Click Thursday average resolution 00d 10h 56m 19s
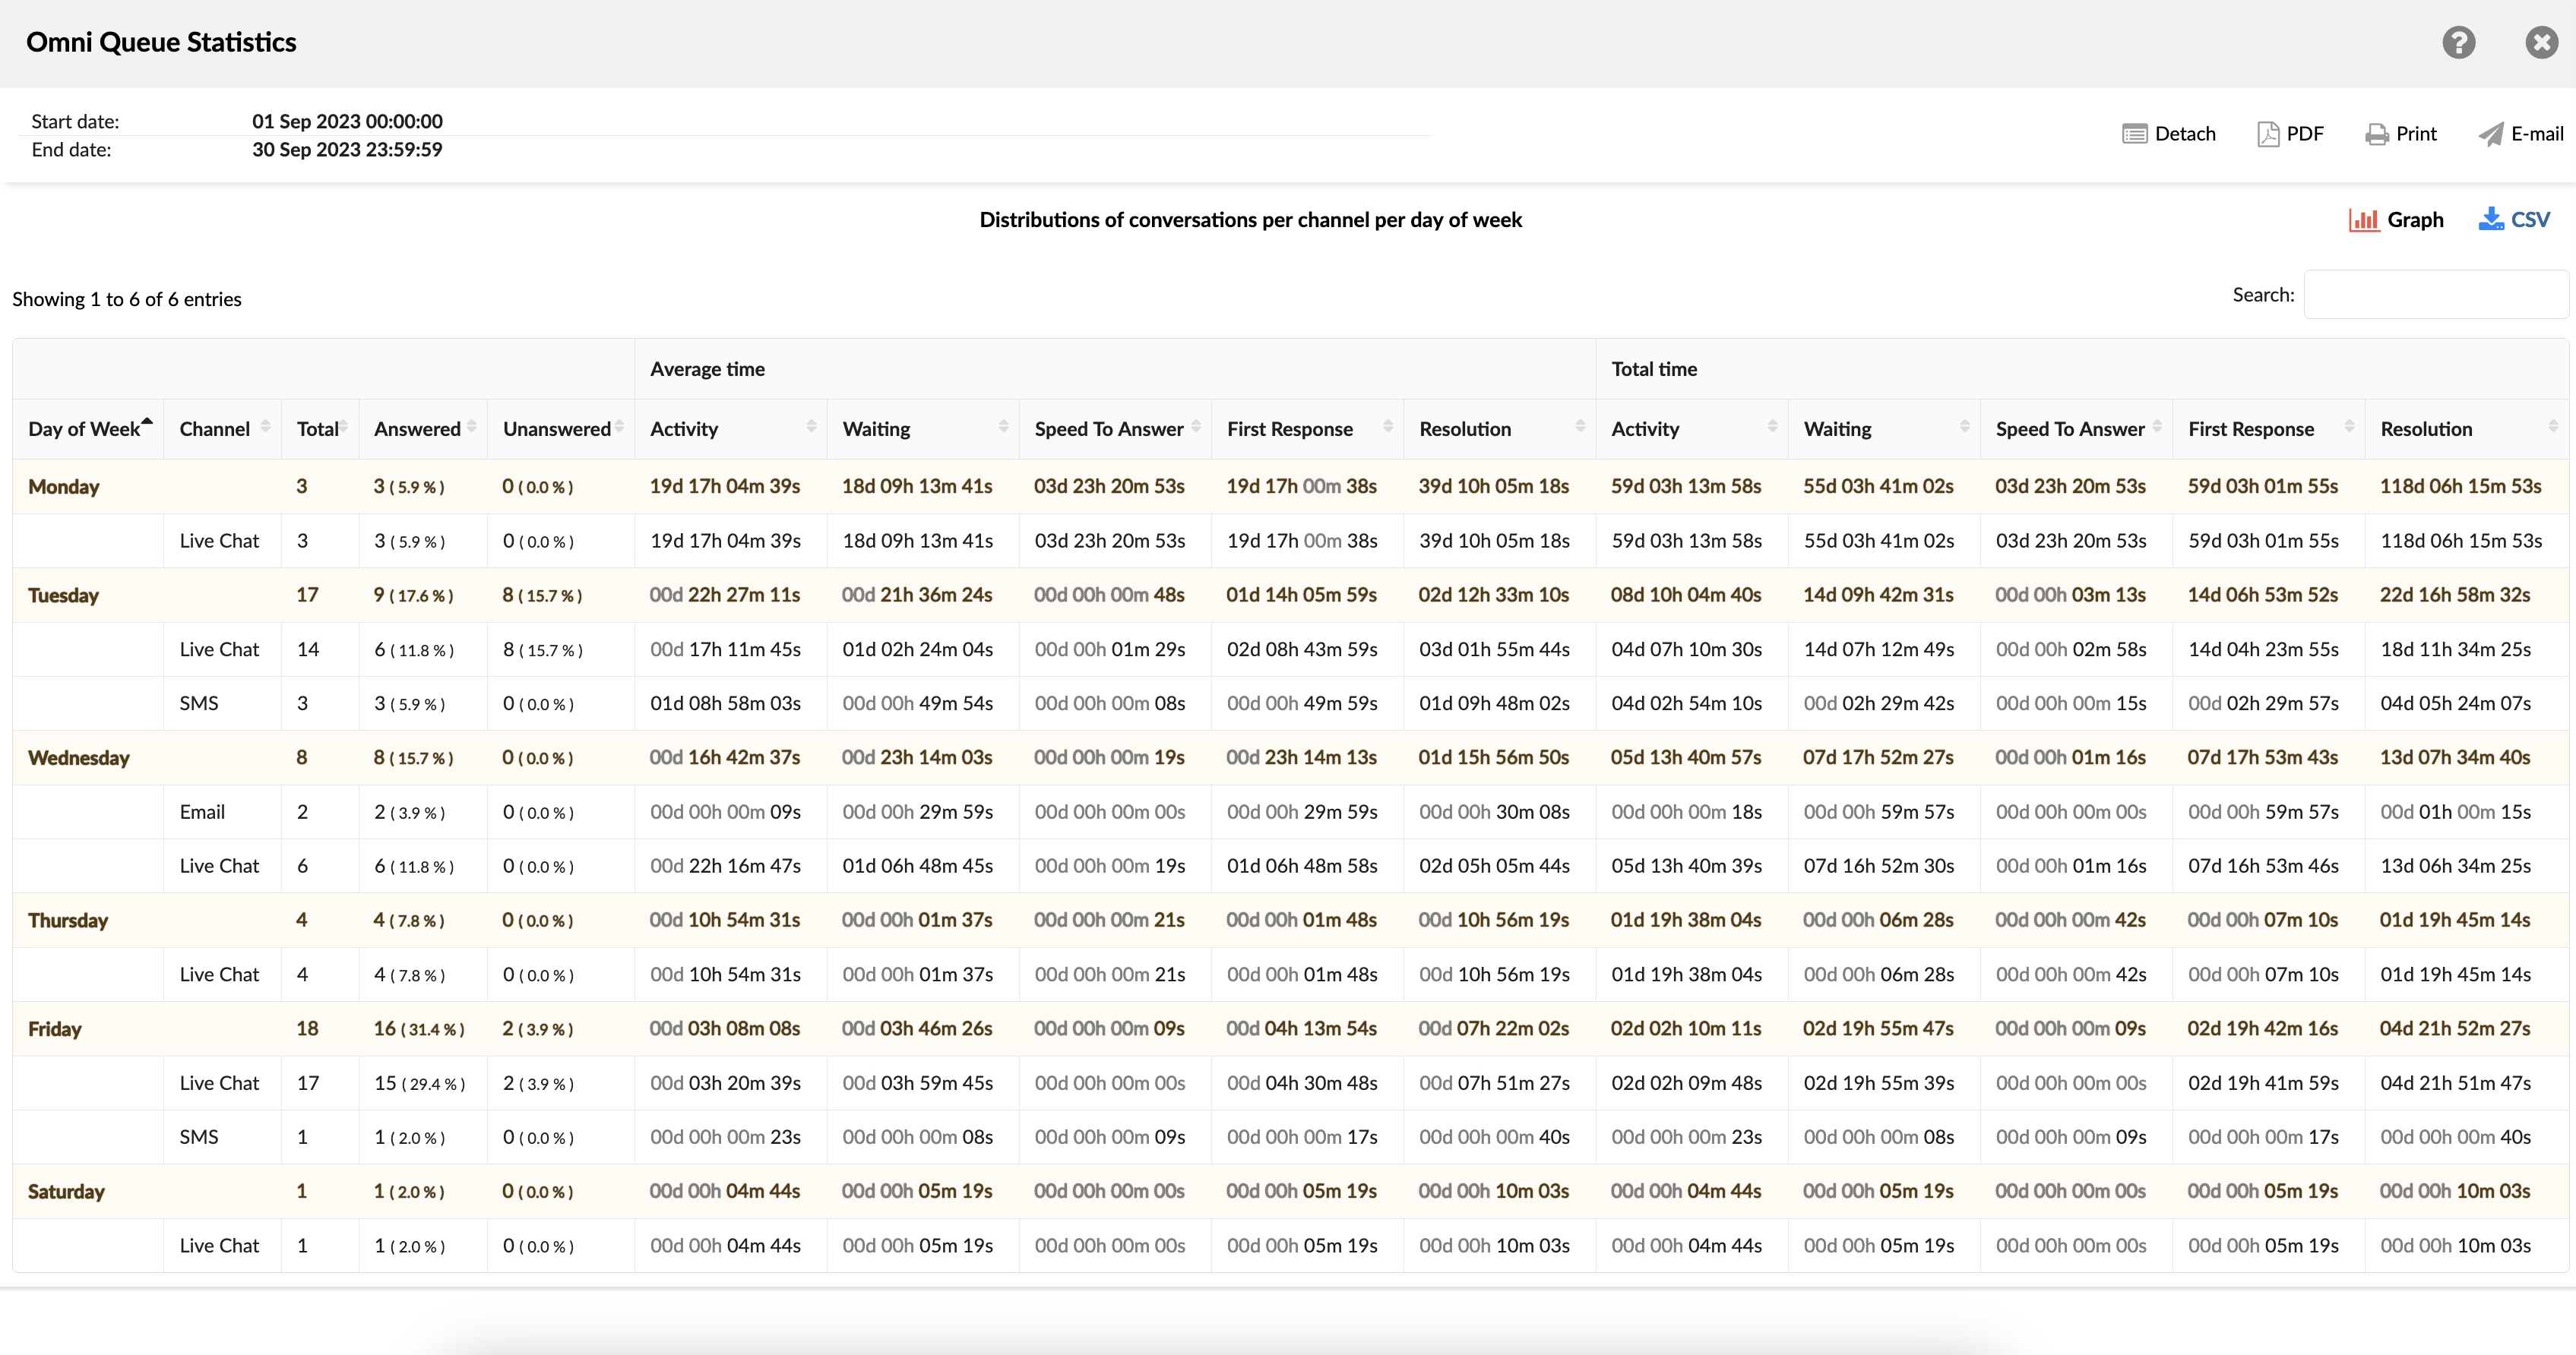 pyautogui.click(x=1494, y=921)
